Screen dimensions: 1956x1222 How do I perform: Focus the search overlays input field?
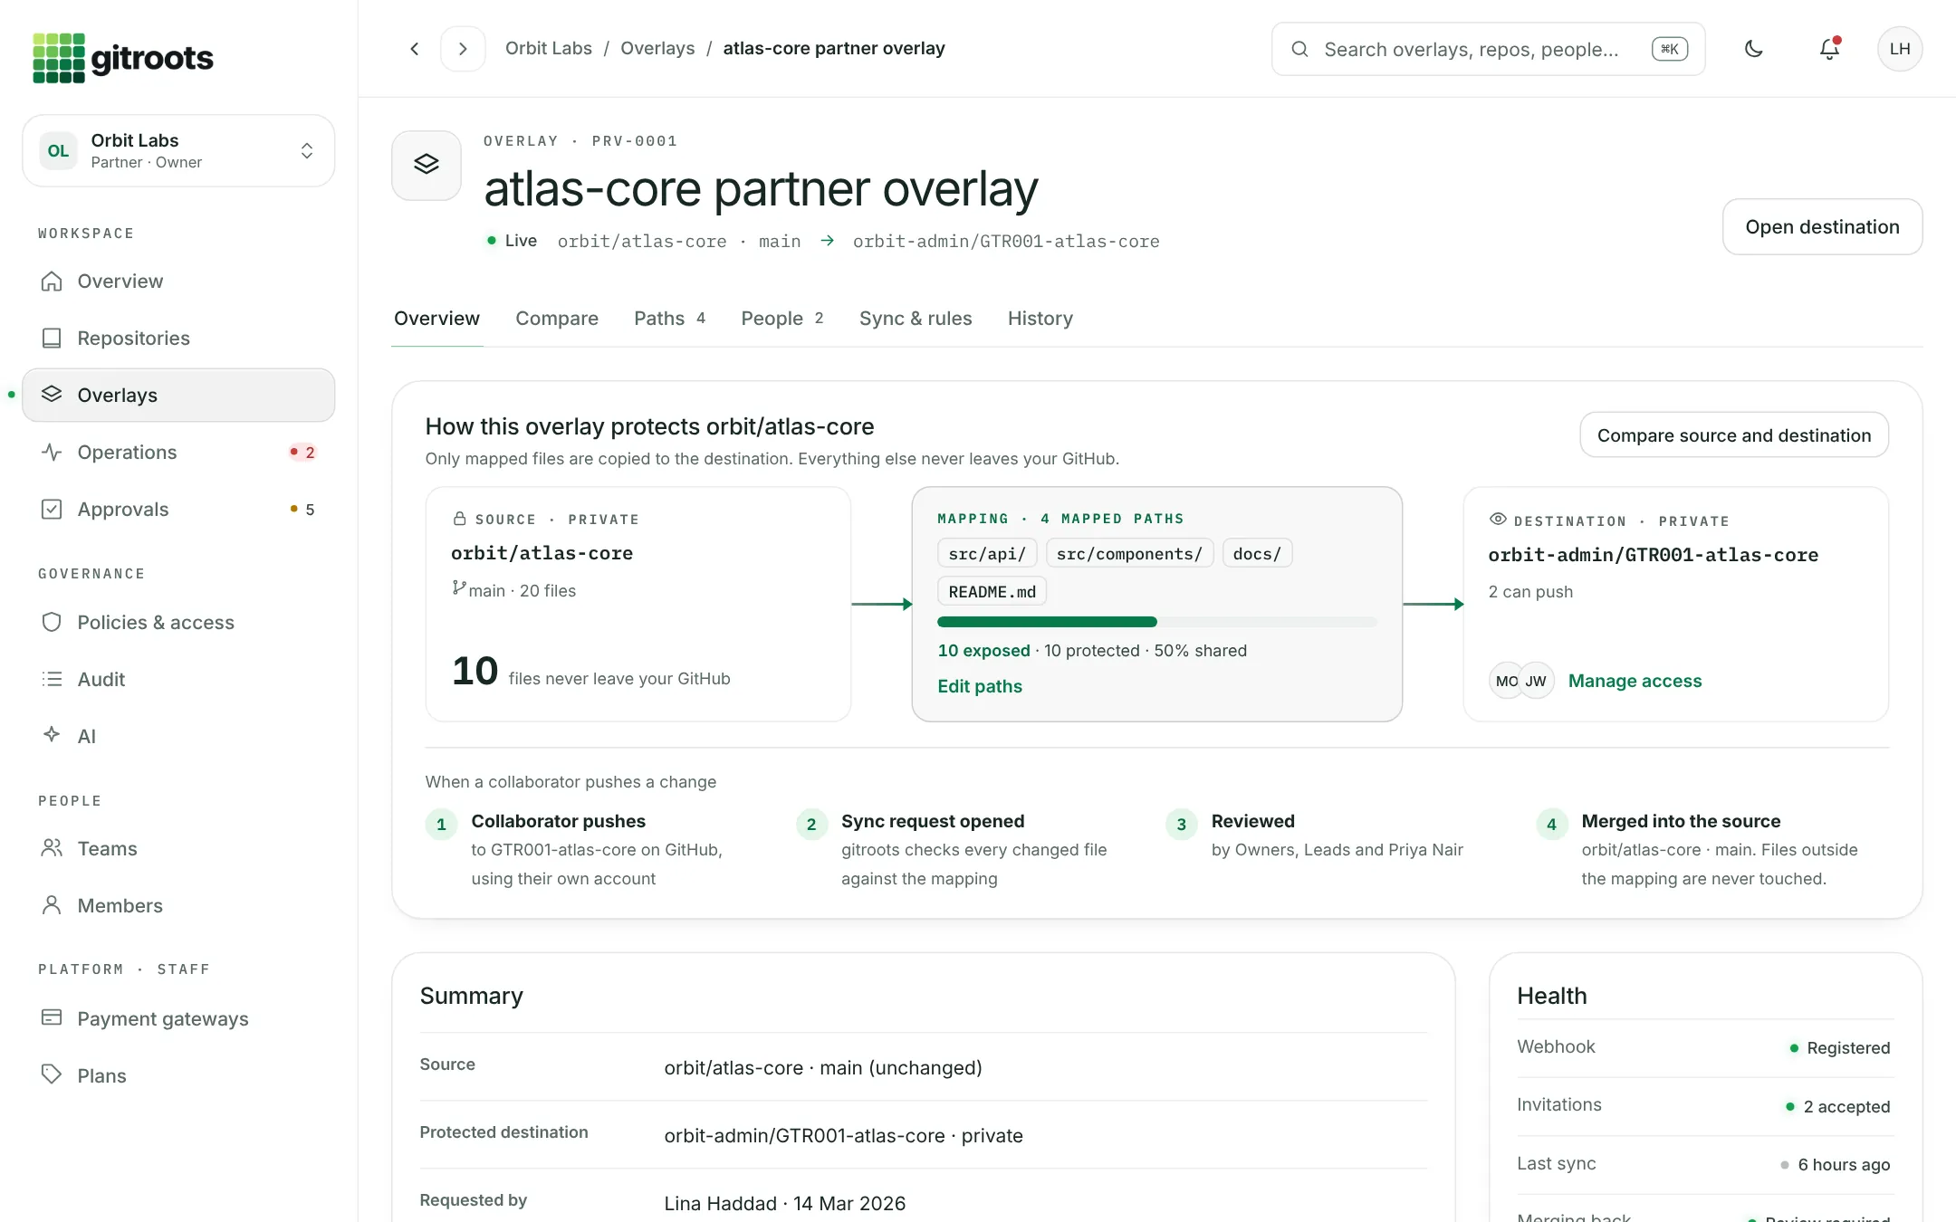point(1489,49)
